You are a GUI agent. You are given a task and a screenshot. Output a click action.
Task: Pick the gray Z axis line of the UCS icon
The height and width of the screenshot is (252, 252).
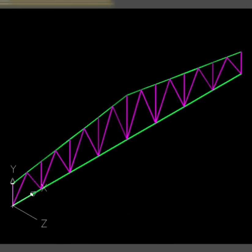[x=26, y=213]
